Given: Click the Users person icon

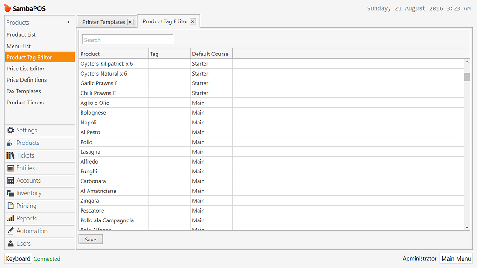Looking at the screenshot, I should [x=10, y=244].
